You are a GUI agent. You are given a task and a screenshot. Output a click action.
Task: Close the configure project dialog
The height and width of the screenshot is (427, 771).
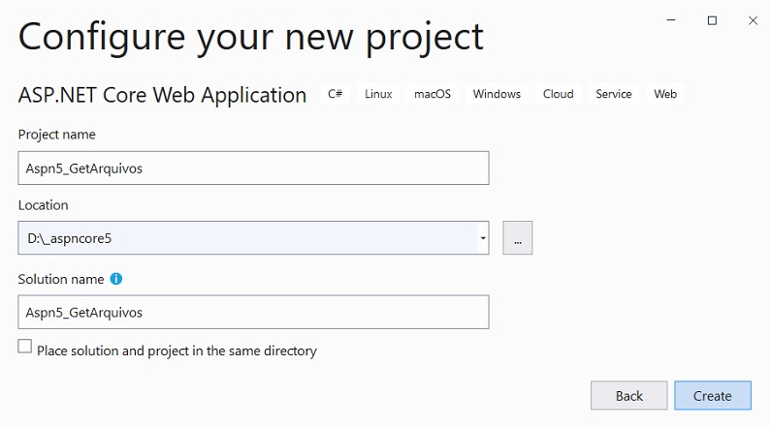click(x=753, y=20)
